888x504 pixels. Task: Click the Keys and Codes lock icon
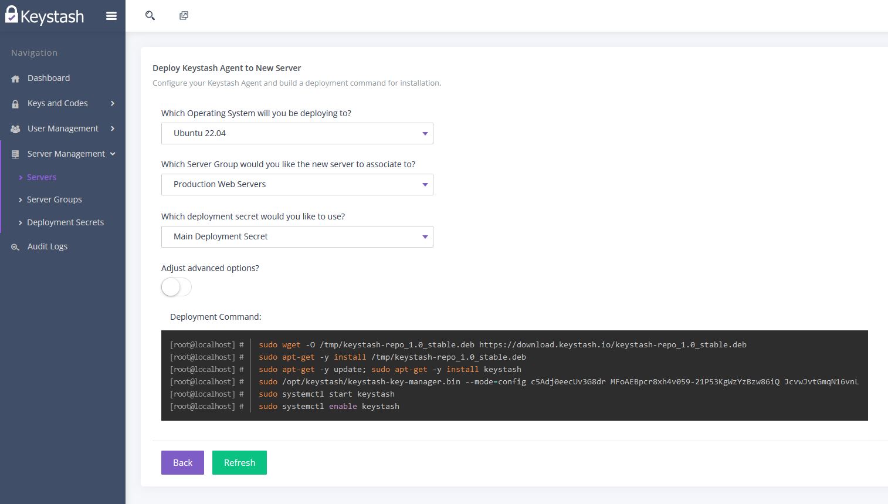(x=15, y=104)
